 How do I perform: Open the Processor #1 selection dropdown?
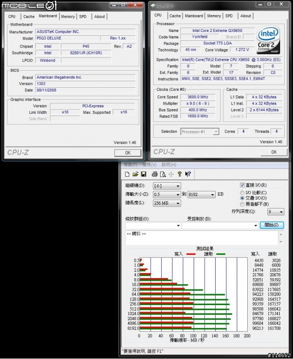point(200,132)
